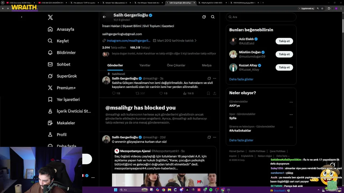344x193 pixels.
Task: Click the Windows taskbar Ara search box
Action: point(134,190)
